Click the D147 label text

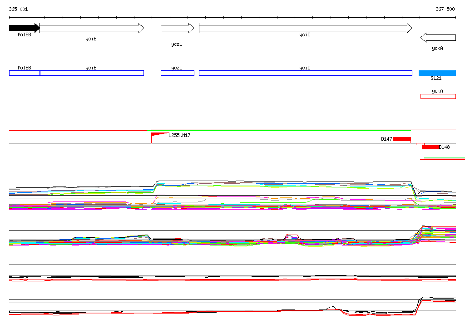386,139
